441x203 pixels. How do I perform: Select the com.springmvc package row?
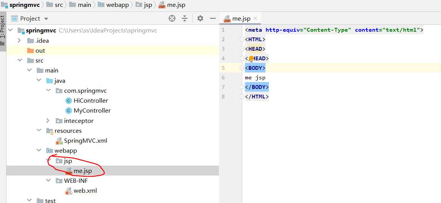pyautogui.click(x=113, y=90)
